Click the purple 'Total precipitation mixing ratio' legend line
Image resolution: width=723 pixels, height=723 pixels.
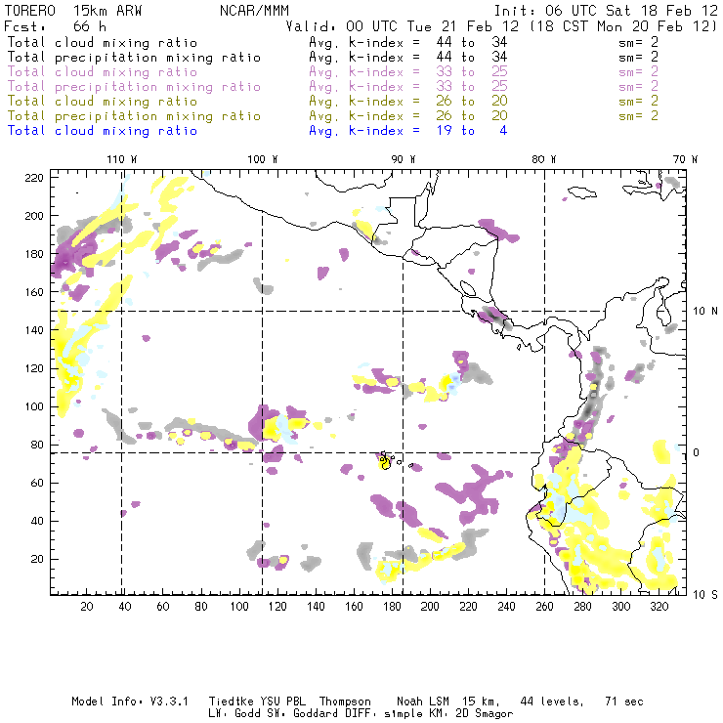(x=134, y=87)
